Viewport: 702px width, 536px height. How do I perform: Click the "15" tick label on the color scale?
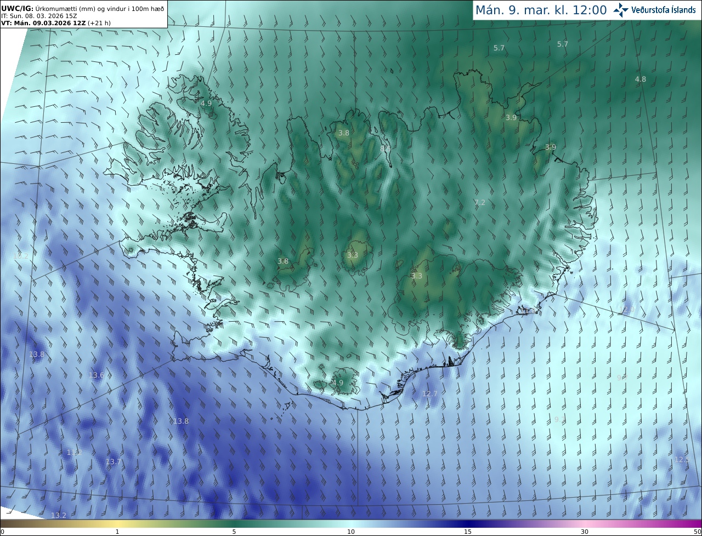coord(468,532)
